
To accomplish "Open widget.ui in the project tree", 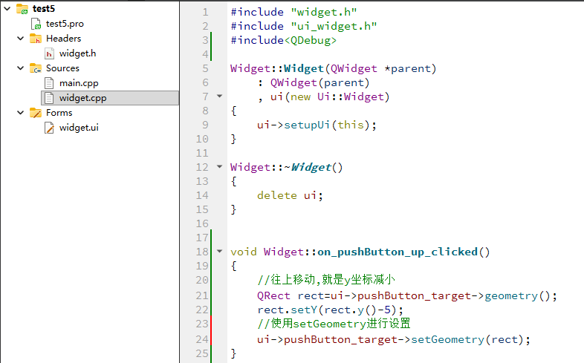I will (79, 128).
